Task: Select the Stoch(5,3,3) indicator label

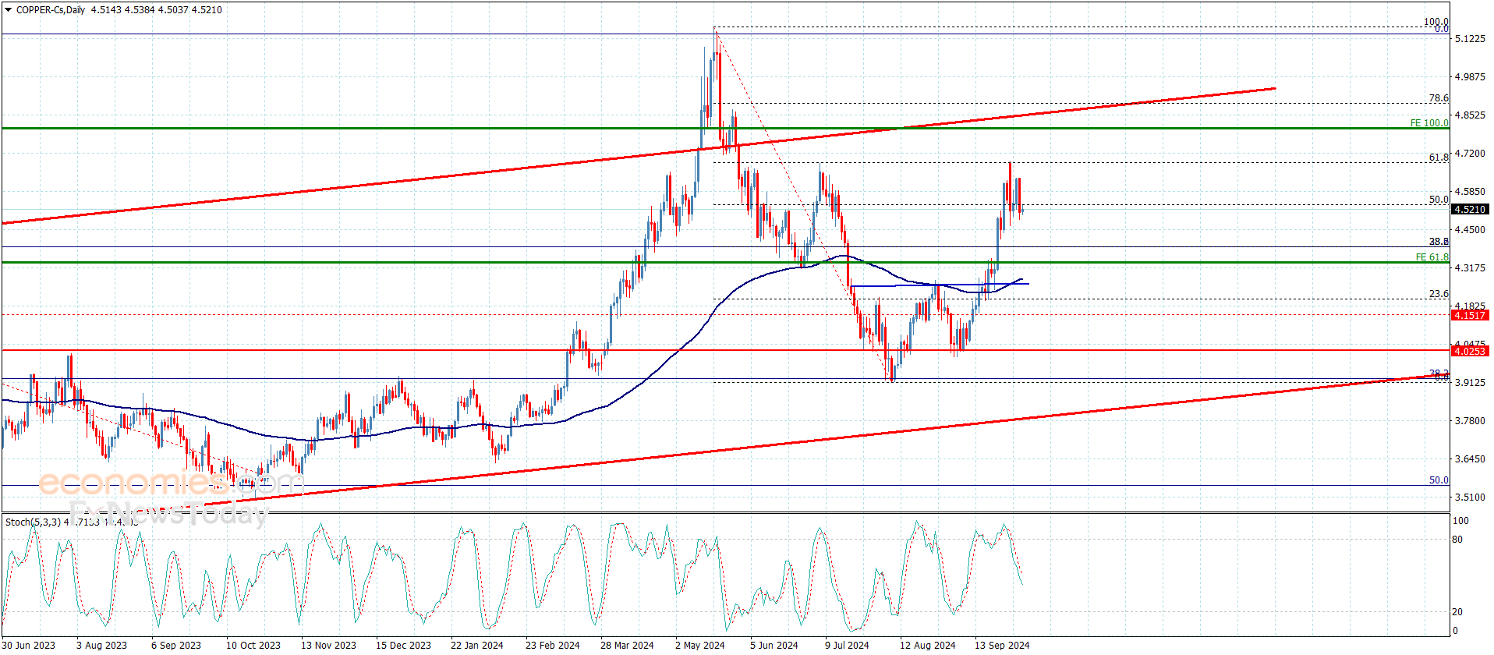Action: (32, 522)
